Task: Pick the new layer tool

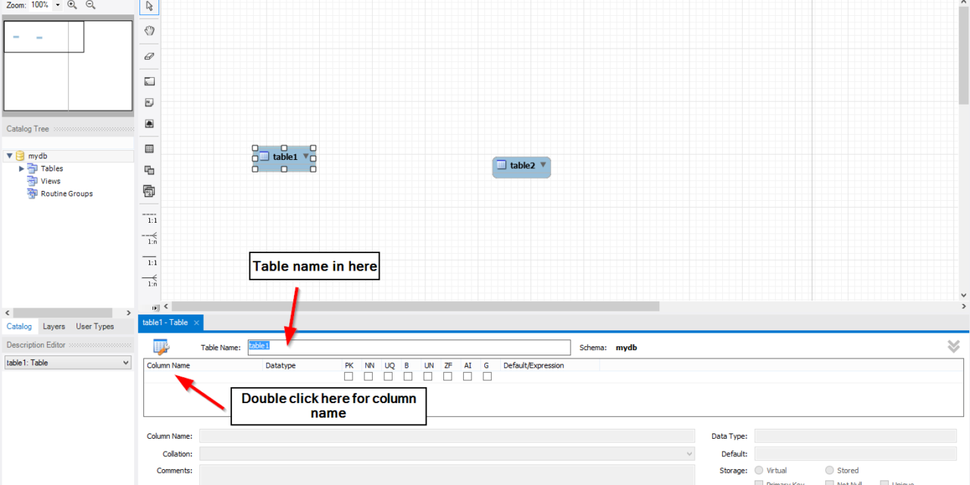Action: pyautogui.click(x=149, y=81)
